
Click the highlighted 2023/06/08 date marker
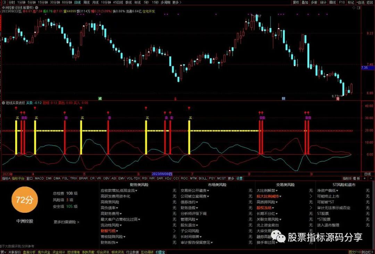tap(162, 174)
